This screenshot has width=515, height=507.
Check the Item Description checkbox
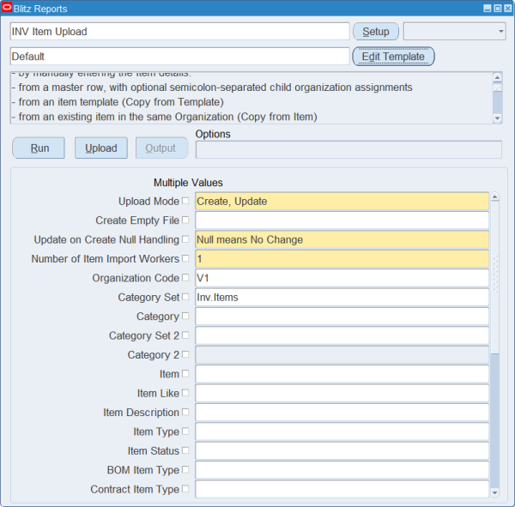pos(185,412)
